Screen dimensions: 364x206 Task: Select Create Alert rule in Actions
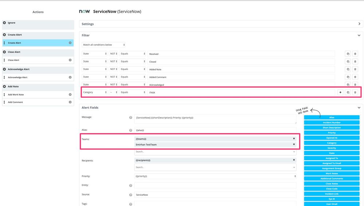click(x=38, y=43)
